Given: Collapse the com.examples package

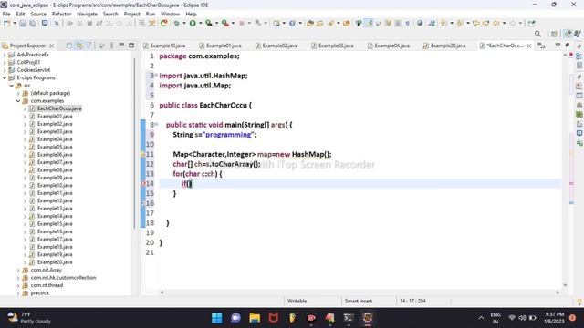Looking at the screenshot, I should (x=18, y=101).
